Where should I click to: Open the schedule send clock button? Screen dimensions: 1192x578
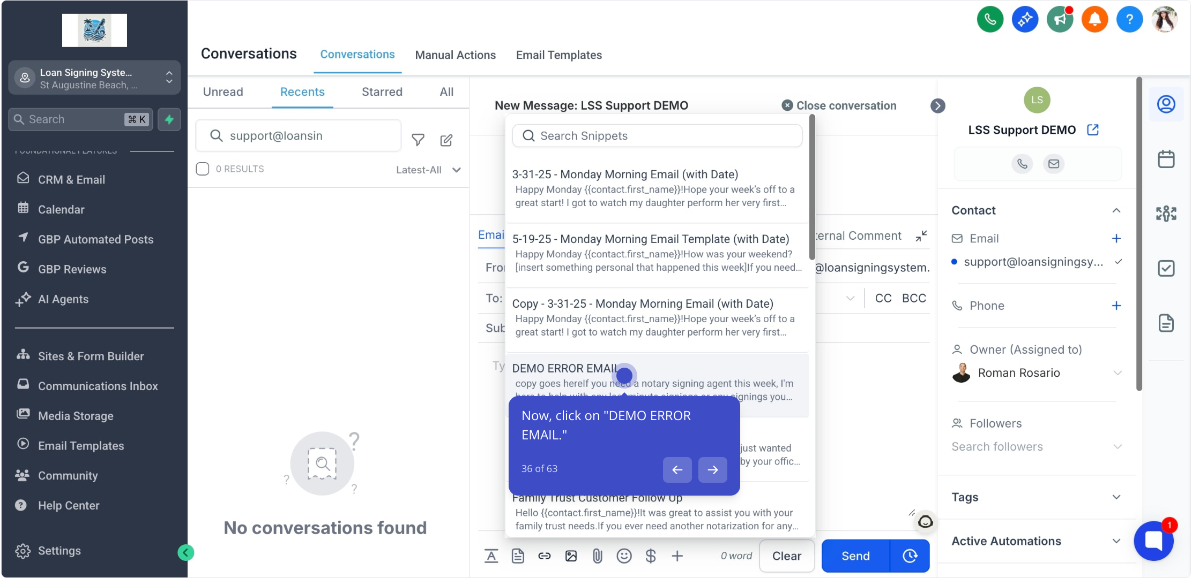coord(910,556)
